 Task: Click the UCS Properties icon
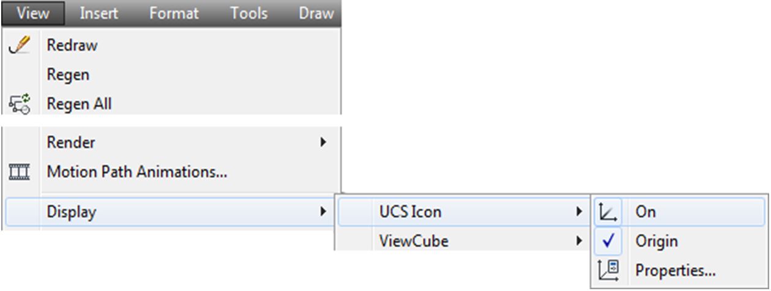point(608,270)
